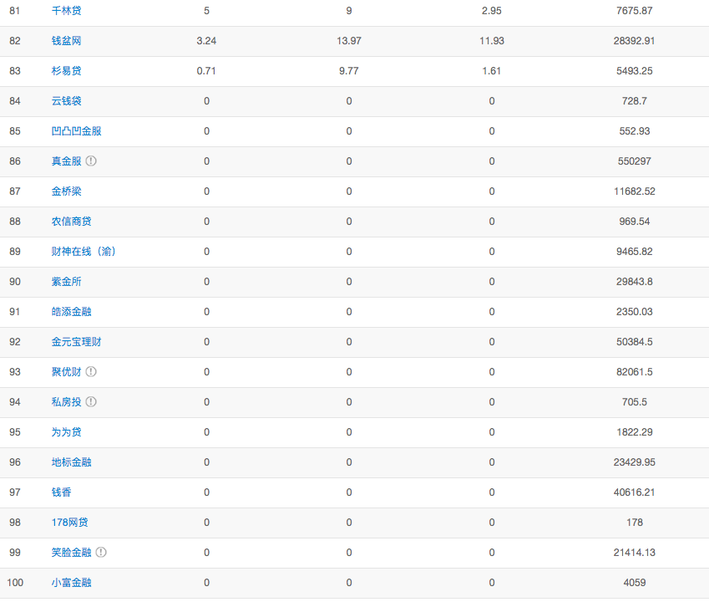Select the value 21414.13 for 笑脸金融
This screenshot has width=709, height=602.
635,552
